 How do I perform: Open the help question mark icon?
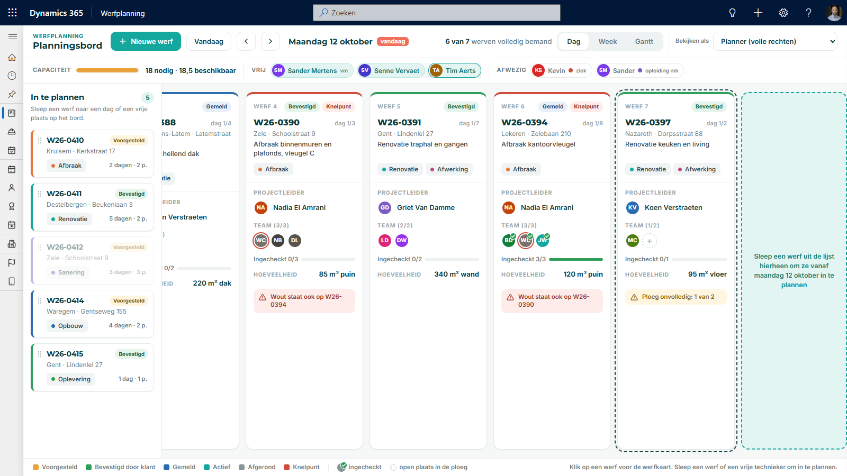tap(809, 13)
